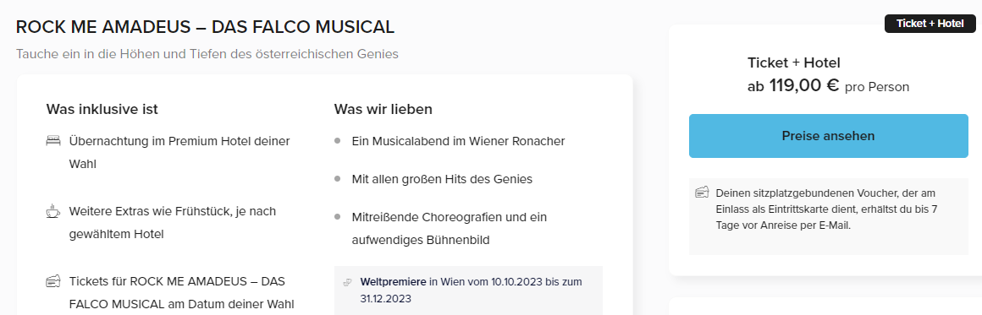Click the 119,00 € price text
Screen dimensions: 982x315
click(804, 85)
